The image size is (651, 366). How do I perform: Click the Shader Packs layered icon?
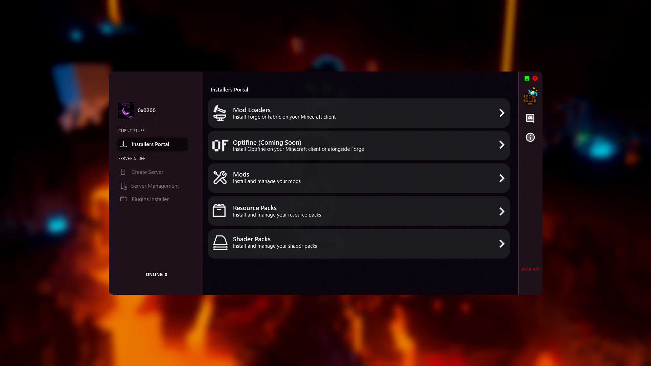tap(220, 243)
